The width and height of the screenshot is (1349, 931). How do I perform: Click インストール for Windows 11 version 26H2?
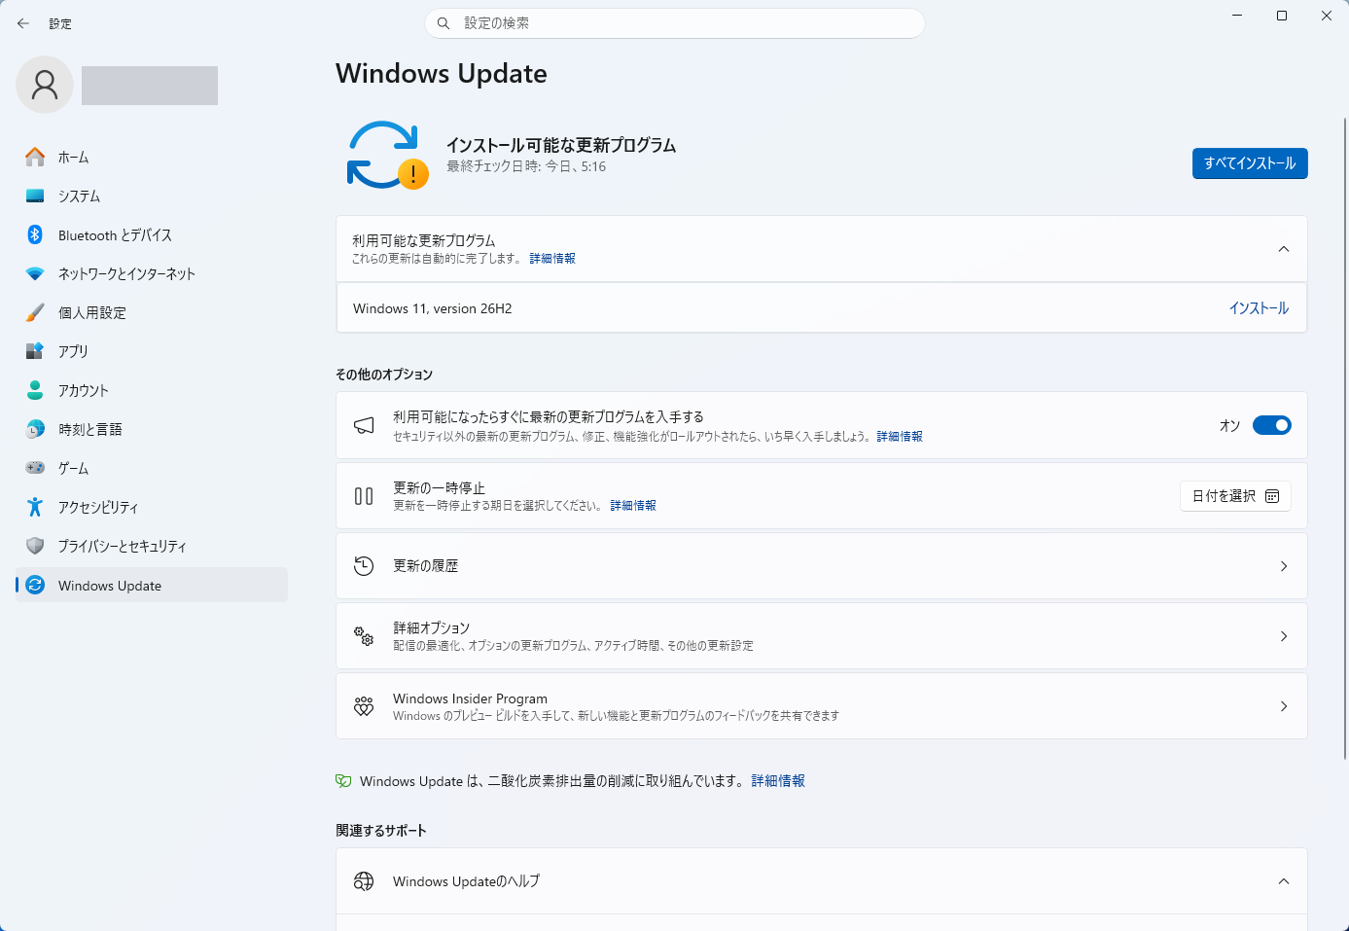(1259, 308)
